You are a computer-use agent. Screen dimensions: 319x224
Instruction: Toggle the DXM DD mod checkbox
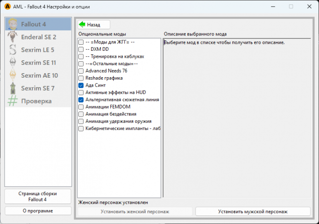click(81, 49)
